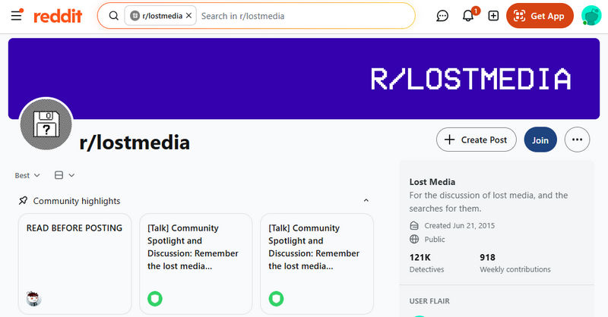Go to the Reddit home logo
The width and height of the screenshot is (608, 317).
pos(59,16)
